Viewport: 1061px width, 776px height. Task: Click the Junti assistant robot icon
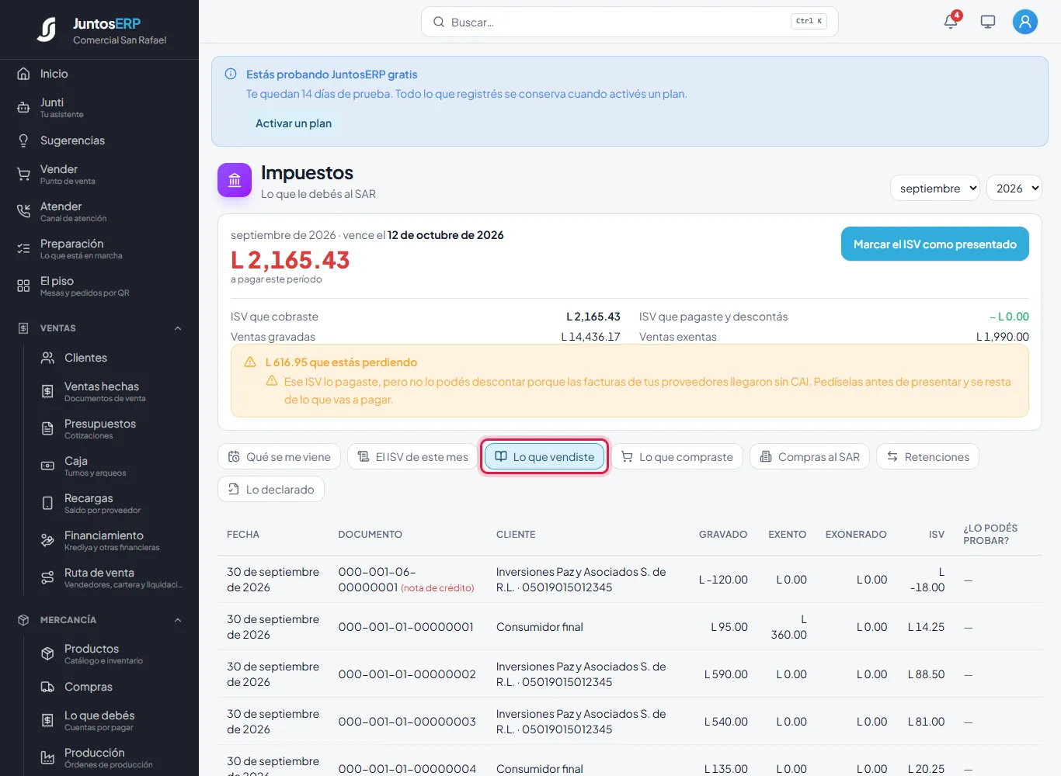(x=23, y=107)
